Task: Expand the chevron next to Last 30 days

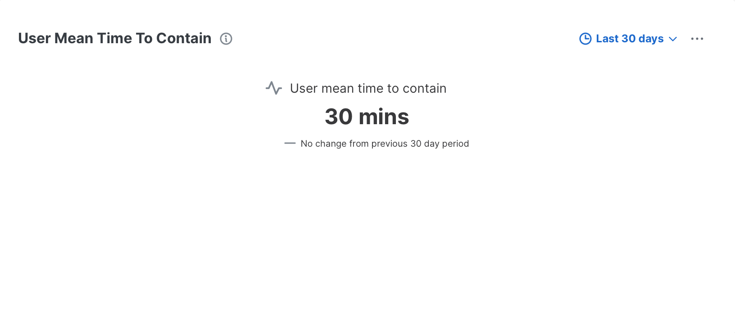Action: point(673,39)
